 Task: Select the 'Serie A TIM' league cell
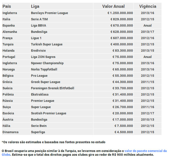click(x=39, y=19)
